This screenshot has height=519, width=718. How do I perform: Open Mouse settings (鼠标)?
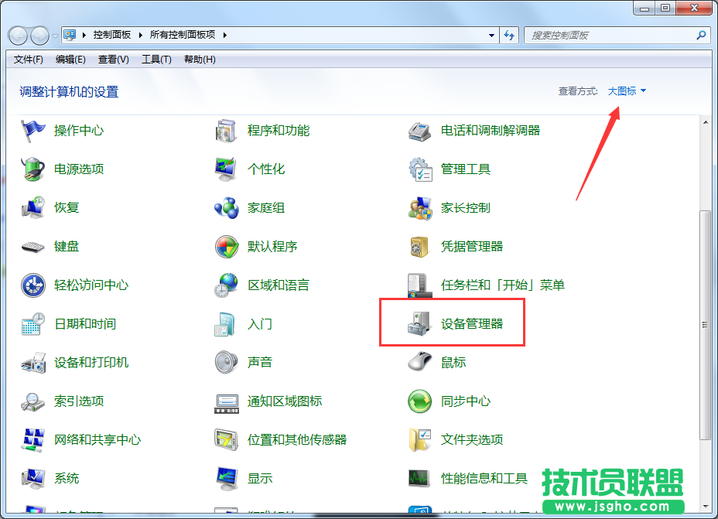click(x=453, y=362)
